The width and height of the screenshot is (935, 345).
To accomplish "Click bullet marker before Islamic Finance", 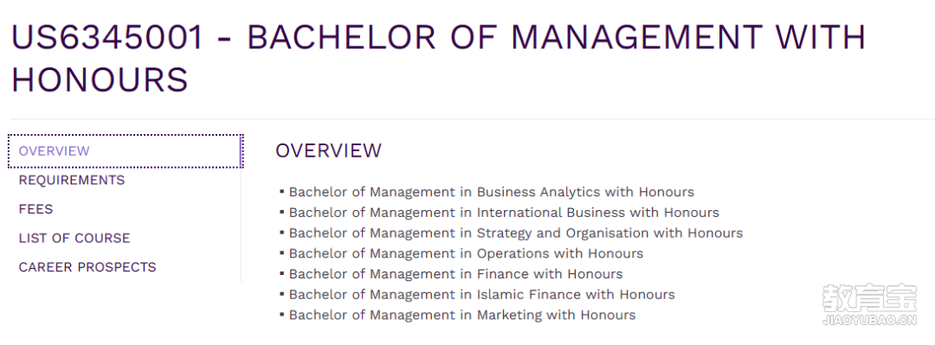I will [281, 294].
